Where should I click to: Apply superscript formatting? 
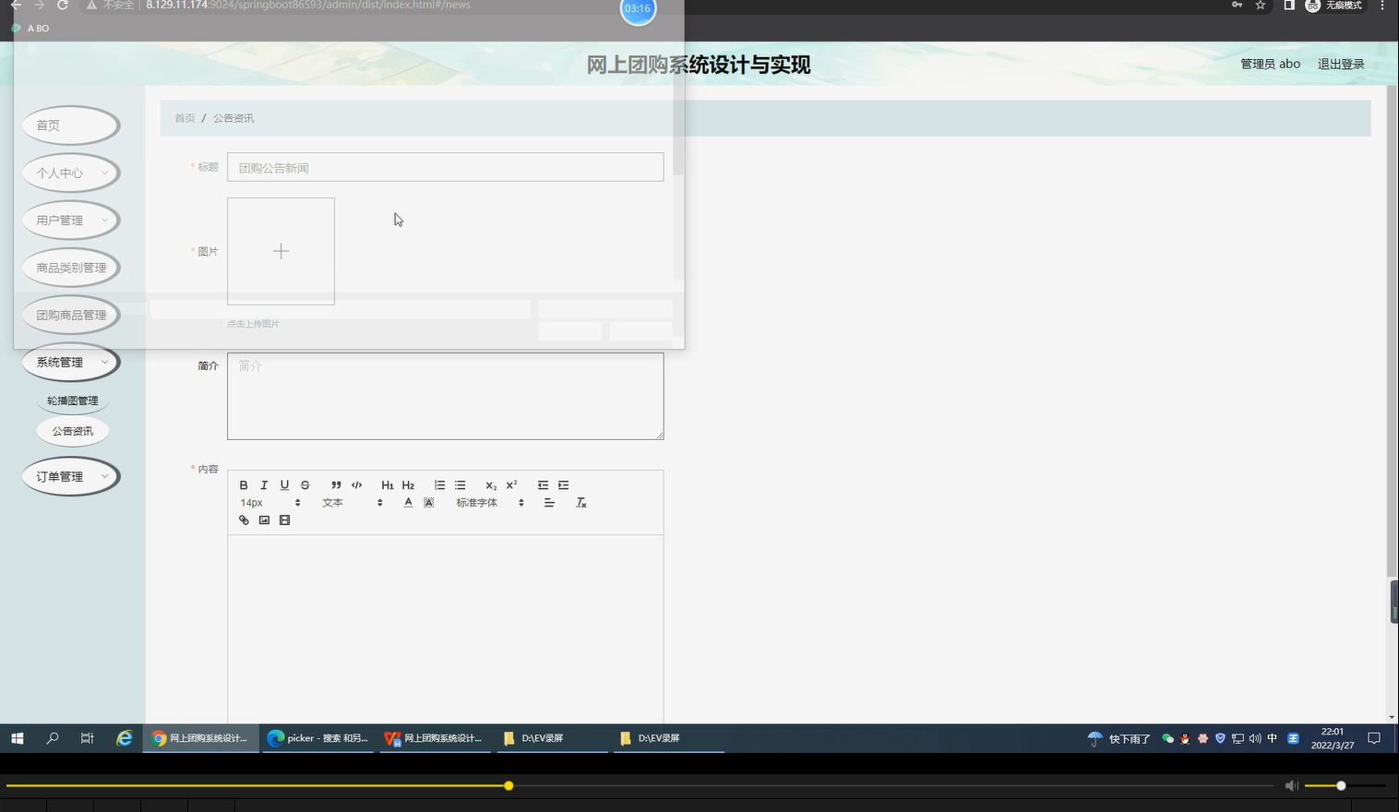click(x=511, y=485)
